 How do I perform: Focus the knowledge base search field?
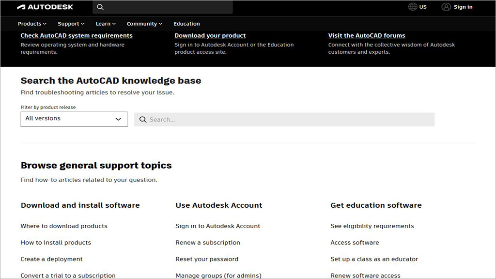tap(291, 120)
